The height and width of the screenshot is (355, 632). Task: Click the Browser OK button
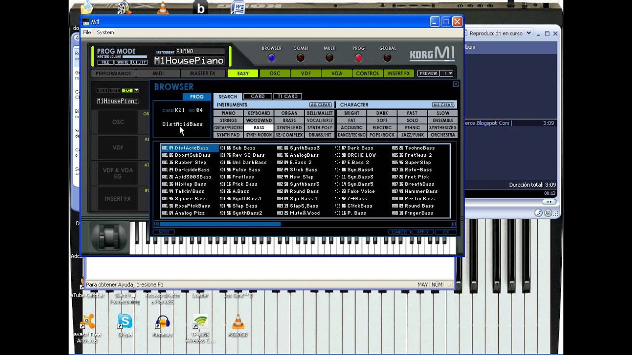(446, 232)
